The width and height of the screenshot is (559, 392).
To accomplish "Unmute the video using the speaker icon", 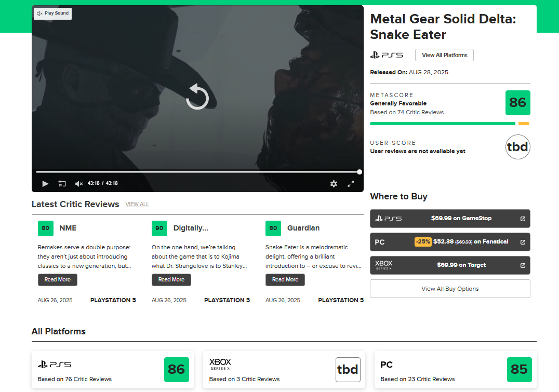I will [79, 183].
